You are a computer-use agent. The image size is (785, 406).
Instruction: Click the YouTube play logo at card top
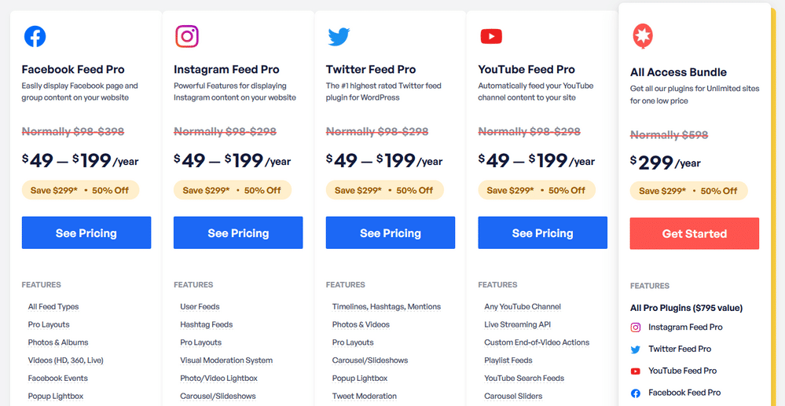pos(491,37)
